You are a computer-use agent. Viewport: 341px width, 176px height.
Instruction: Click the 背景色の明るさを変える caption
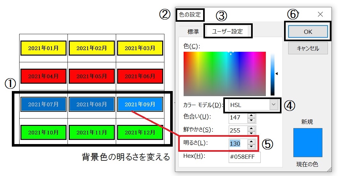click(x=126, y=157)
